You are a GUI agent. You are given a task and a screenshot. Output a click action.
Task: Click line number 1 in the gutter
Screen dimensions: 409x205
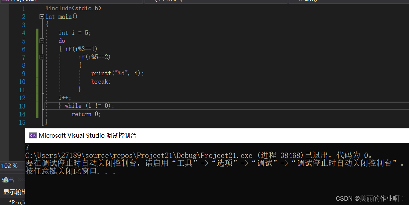pyautogui.click(x=24, y=9)
